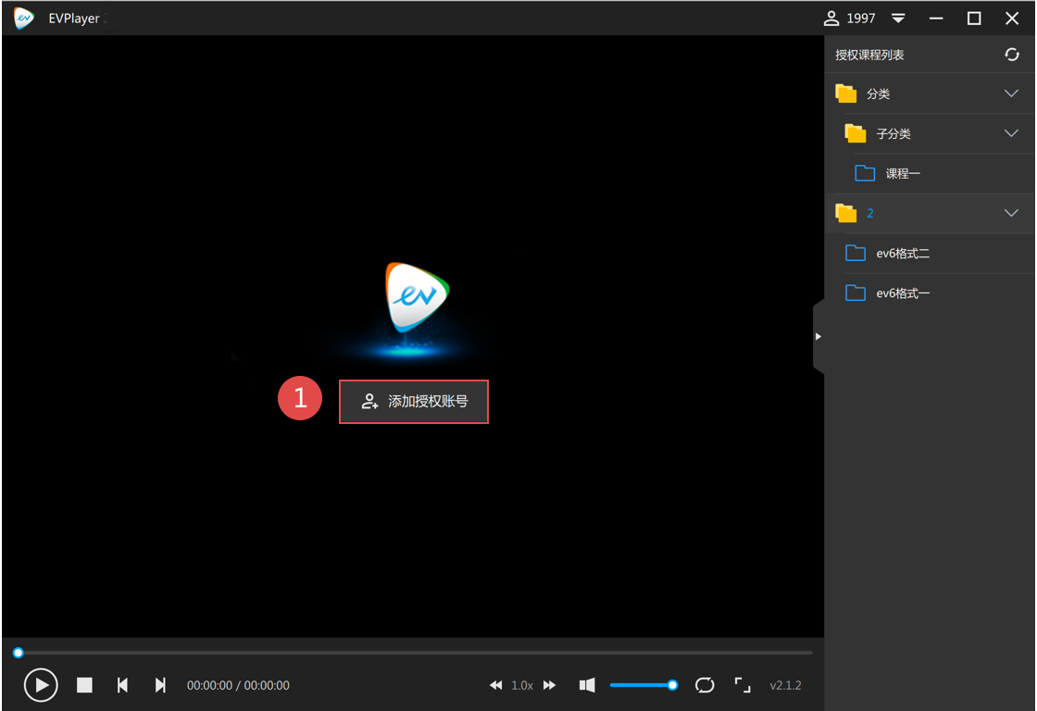This screenshot has height=711, width=1037.
Task: Mute audio via the volume icon
Action: pyautogui.click(x=586, y=685)
